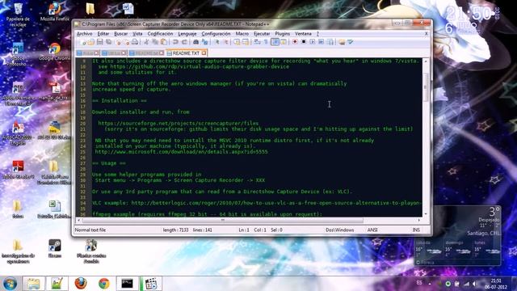
Task: Open the Windows Start button
Action: [x=10, y=284]
